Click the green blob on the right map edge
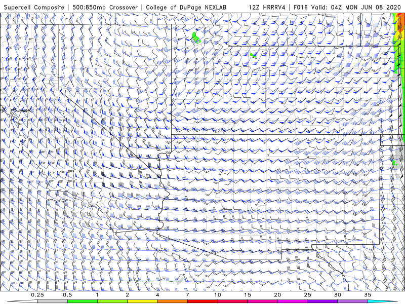This screenshot has height=304, width=405. pos(394,163)
